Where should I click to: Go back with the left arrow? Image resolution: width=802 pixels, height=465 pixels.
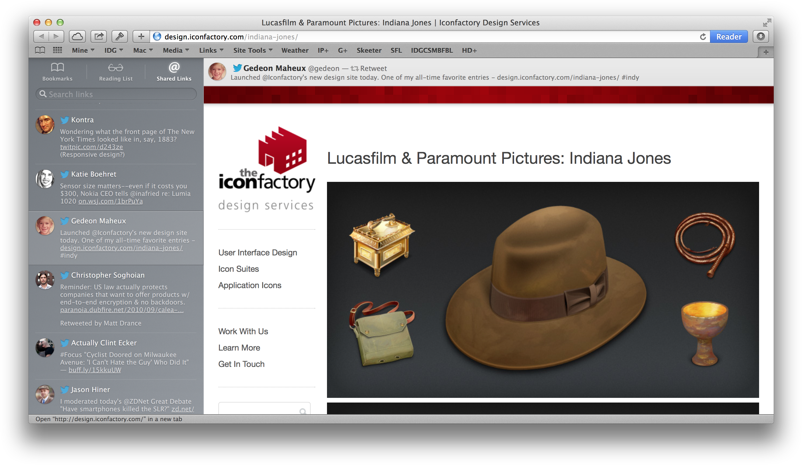(x=41, y=36)
